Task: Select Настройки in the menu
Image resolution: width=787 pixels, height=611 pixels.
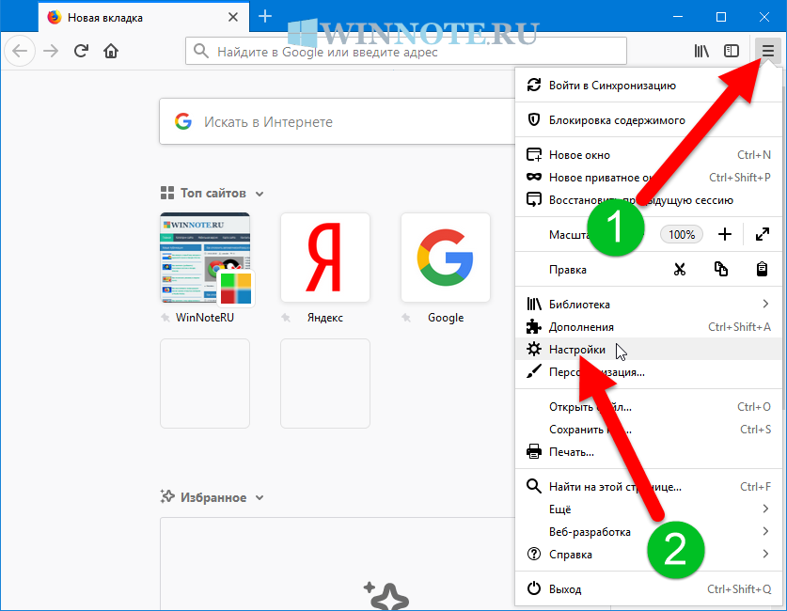Action: [577, 349]
